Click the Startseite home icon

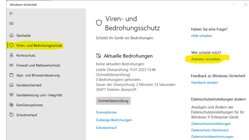click(x=12, y=35)
